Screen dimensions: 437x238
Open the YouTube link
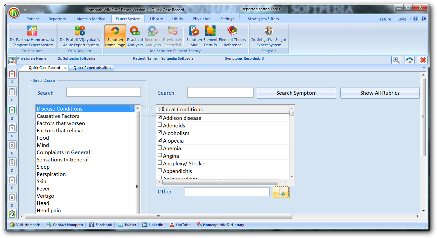pos(180,225)
